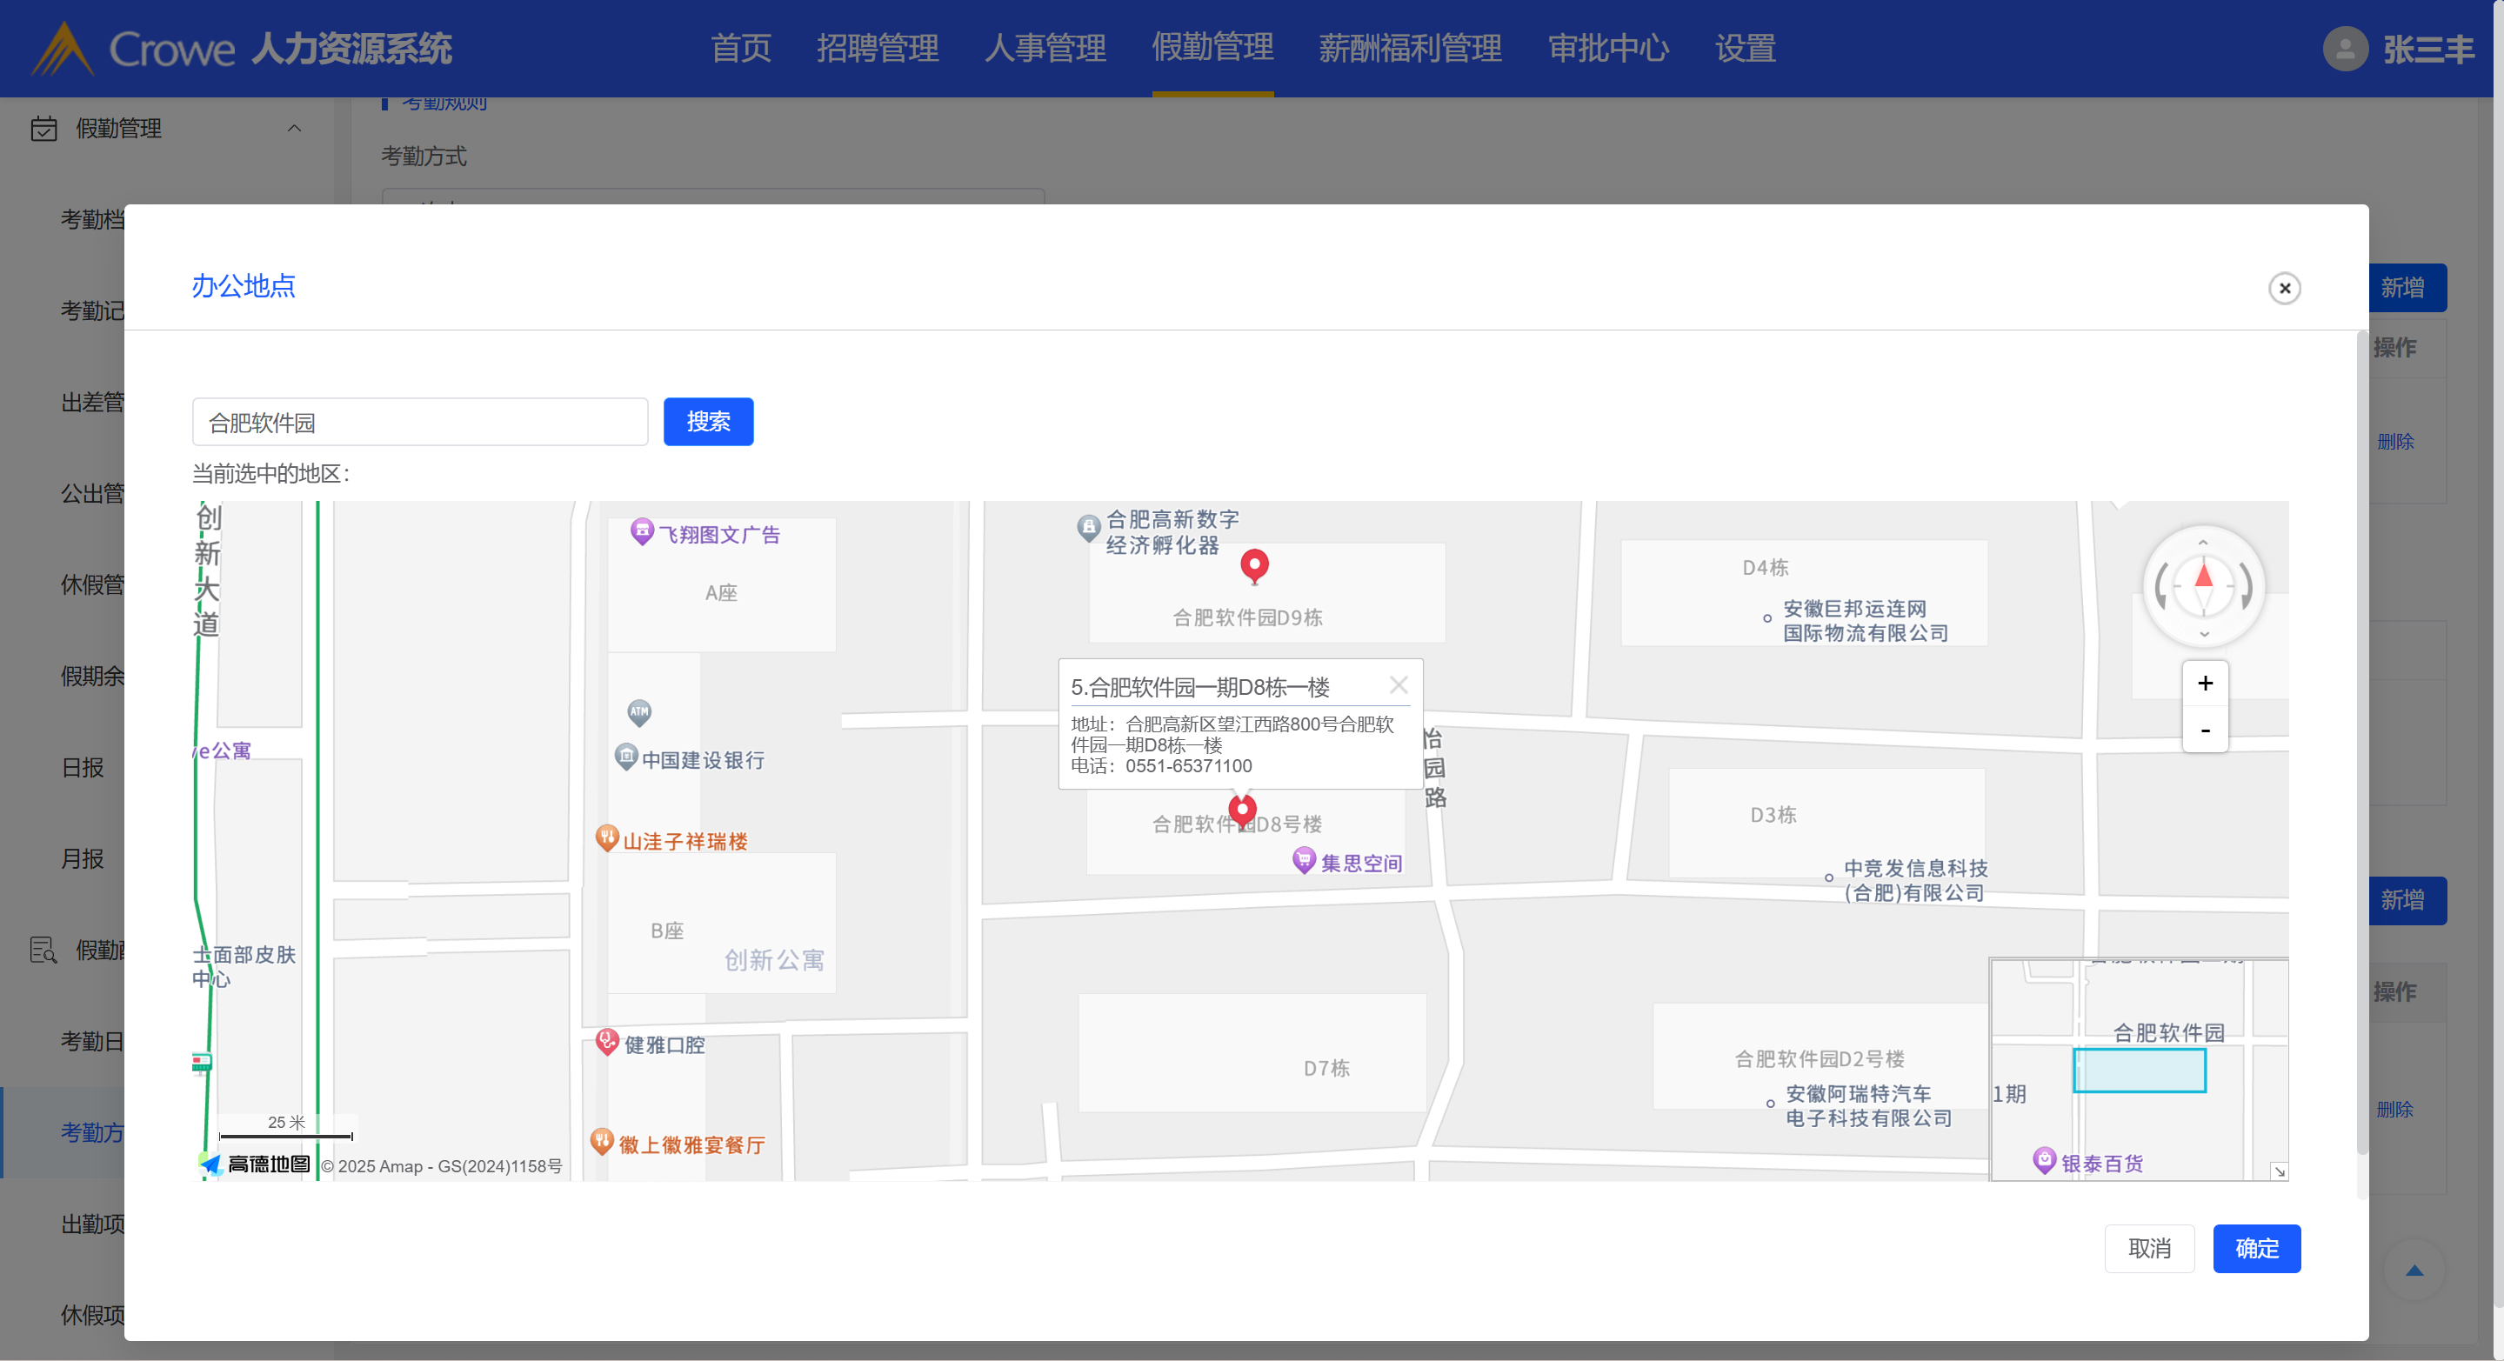Click 取消 to cancel dialog

[2149, 1248]
